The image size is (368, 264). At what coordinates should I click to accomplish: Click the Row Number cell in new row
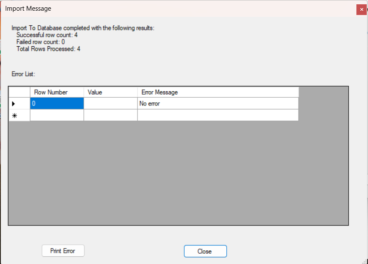(x=57, y=115)
